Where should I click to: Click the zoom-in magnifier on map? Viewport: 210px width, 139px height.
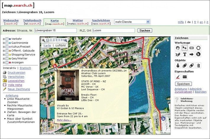coord(43,40)
